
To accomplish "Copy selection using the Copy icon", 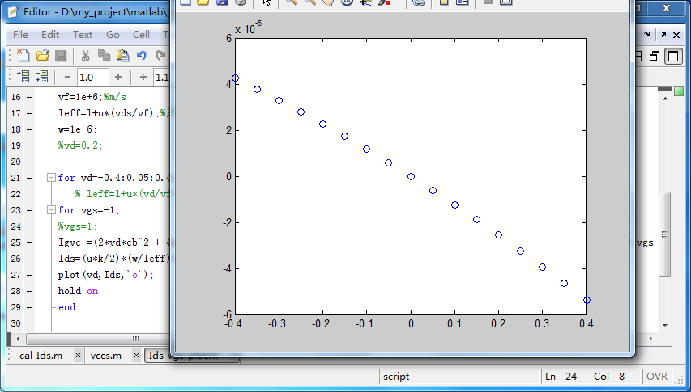I will click(104, 56).
